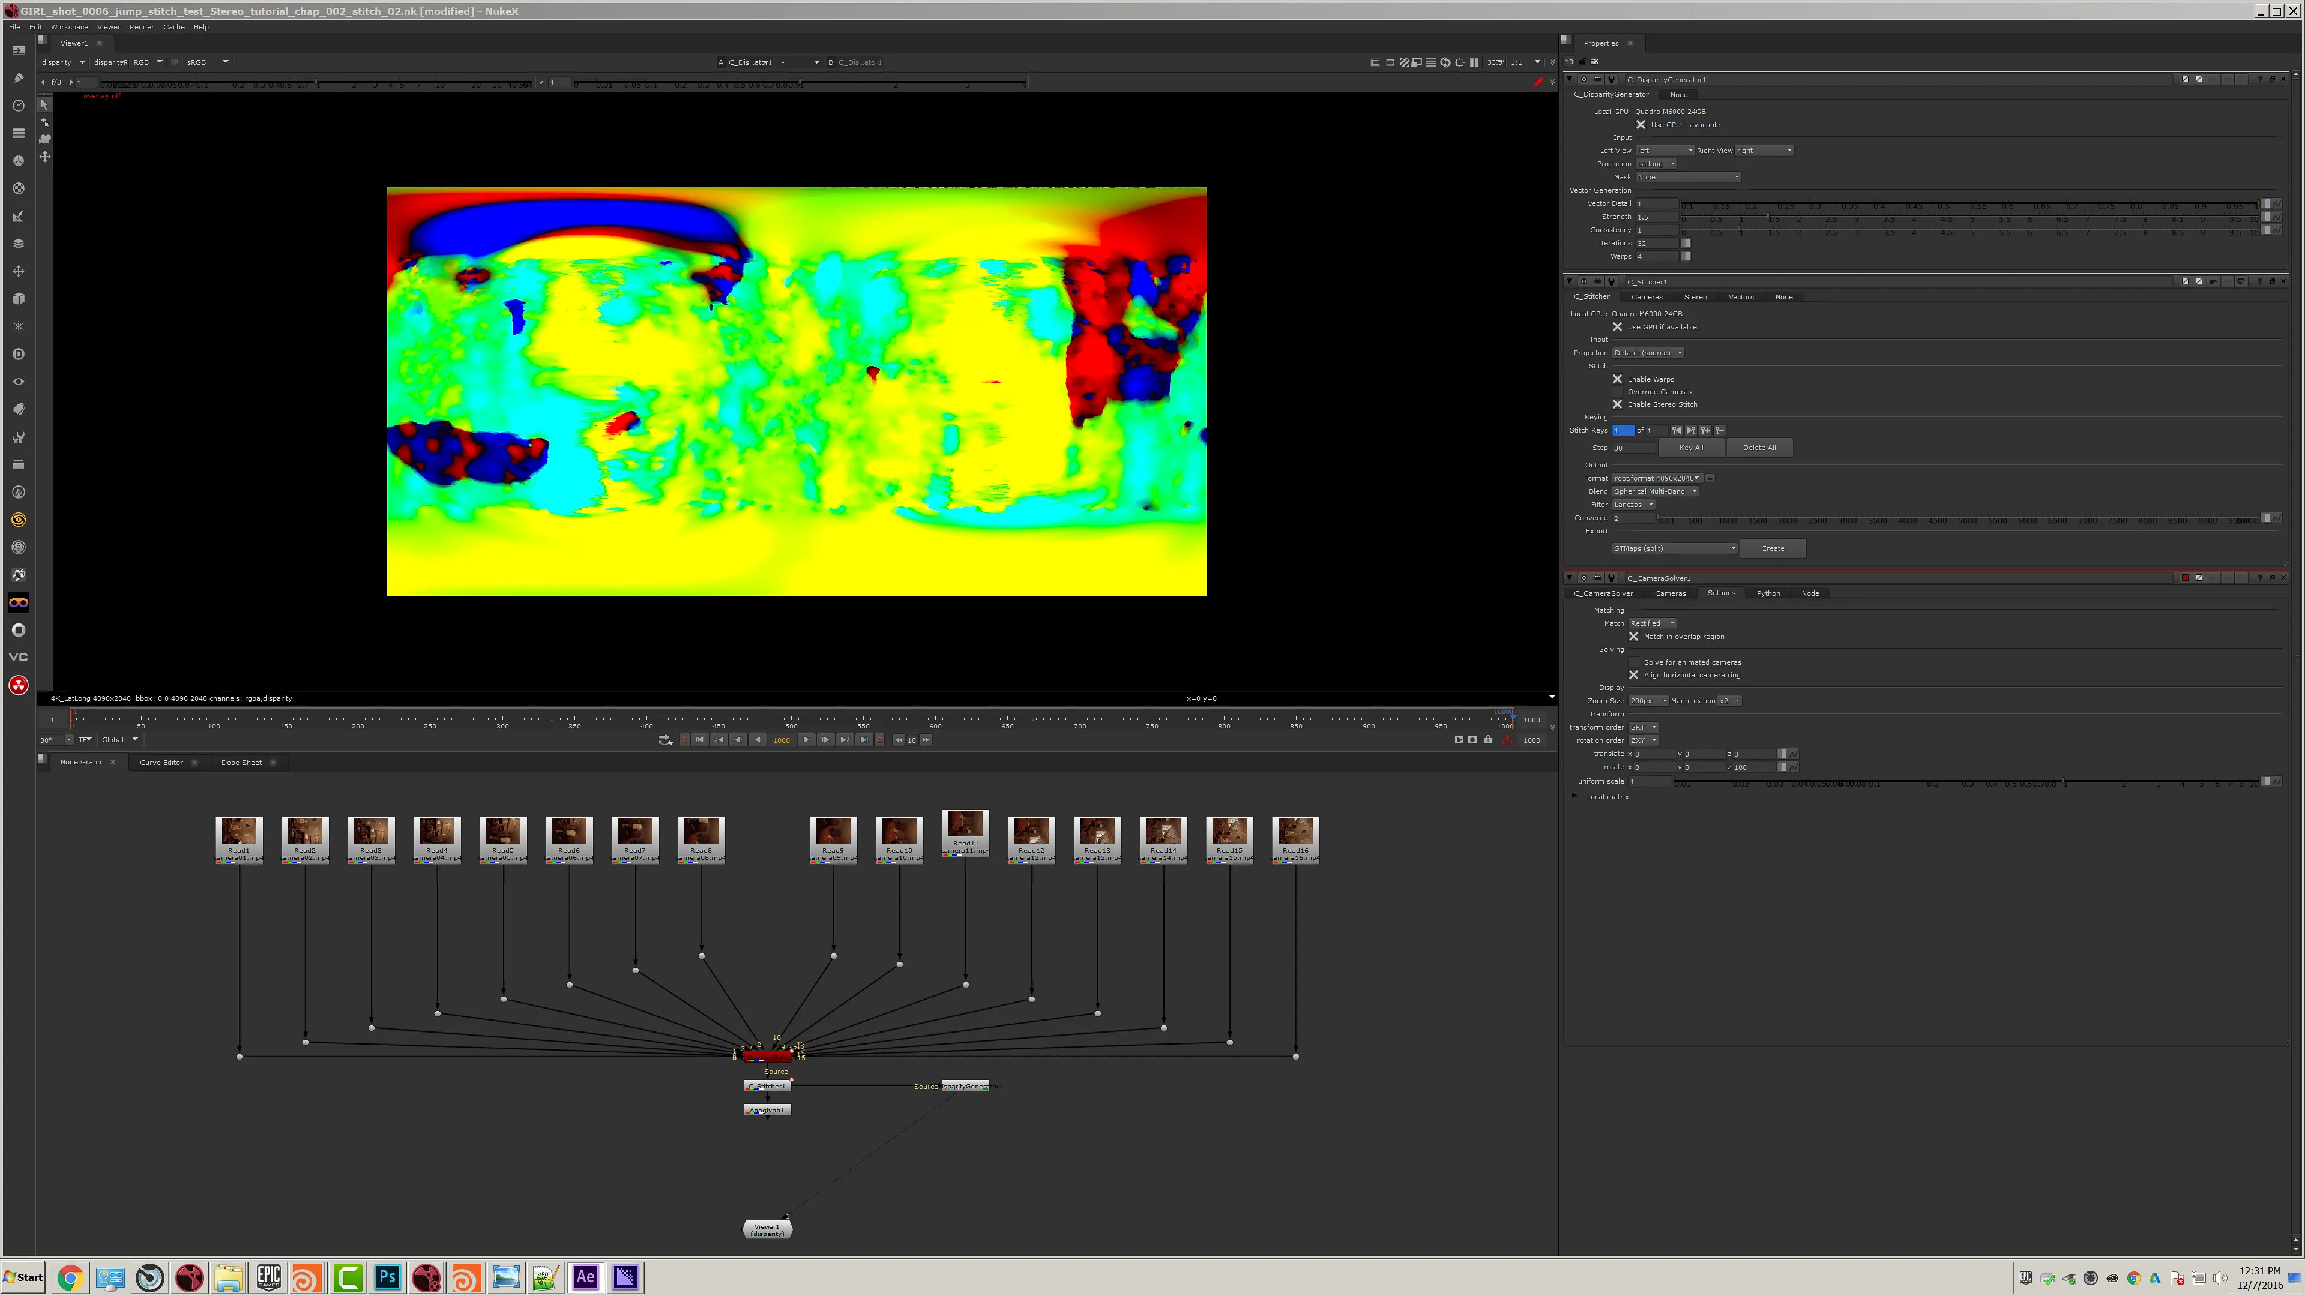Viewport: 2305px width, 1296px height.
Task: Open the Right View dropdown
Action: pos(1764,150)
